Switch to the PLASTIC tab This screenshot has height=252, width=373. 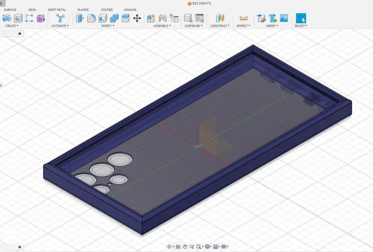coord(83,10)
